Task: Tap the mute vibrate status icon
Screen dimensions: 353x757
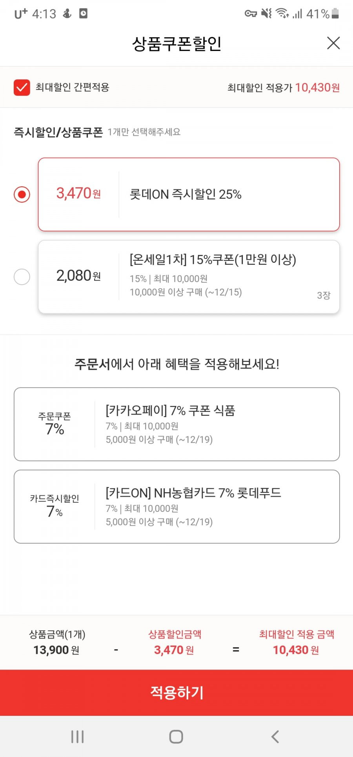Action: [x=267, y=14]
